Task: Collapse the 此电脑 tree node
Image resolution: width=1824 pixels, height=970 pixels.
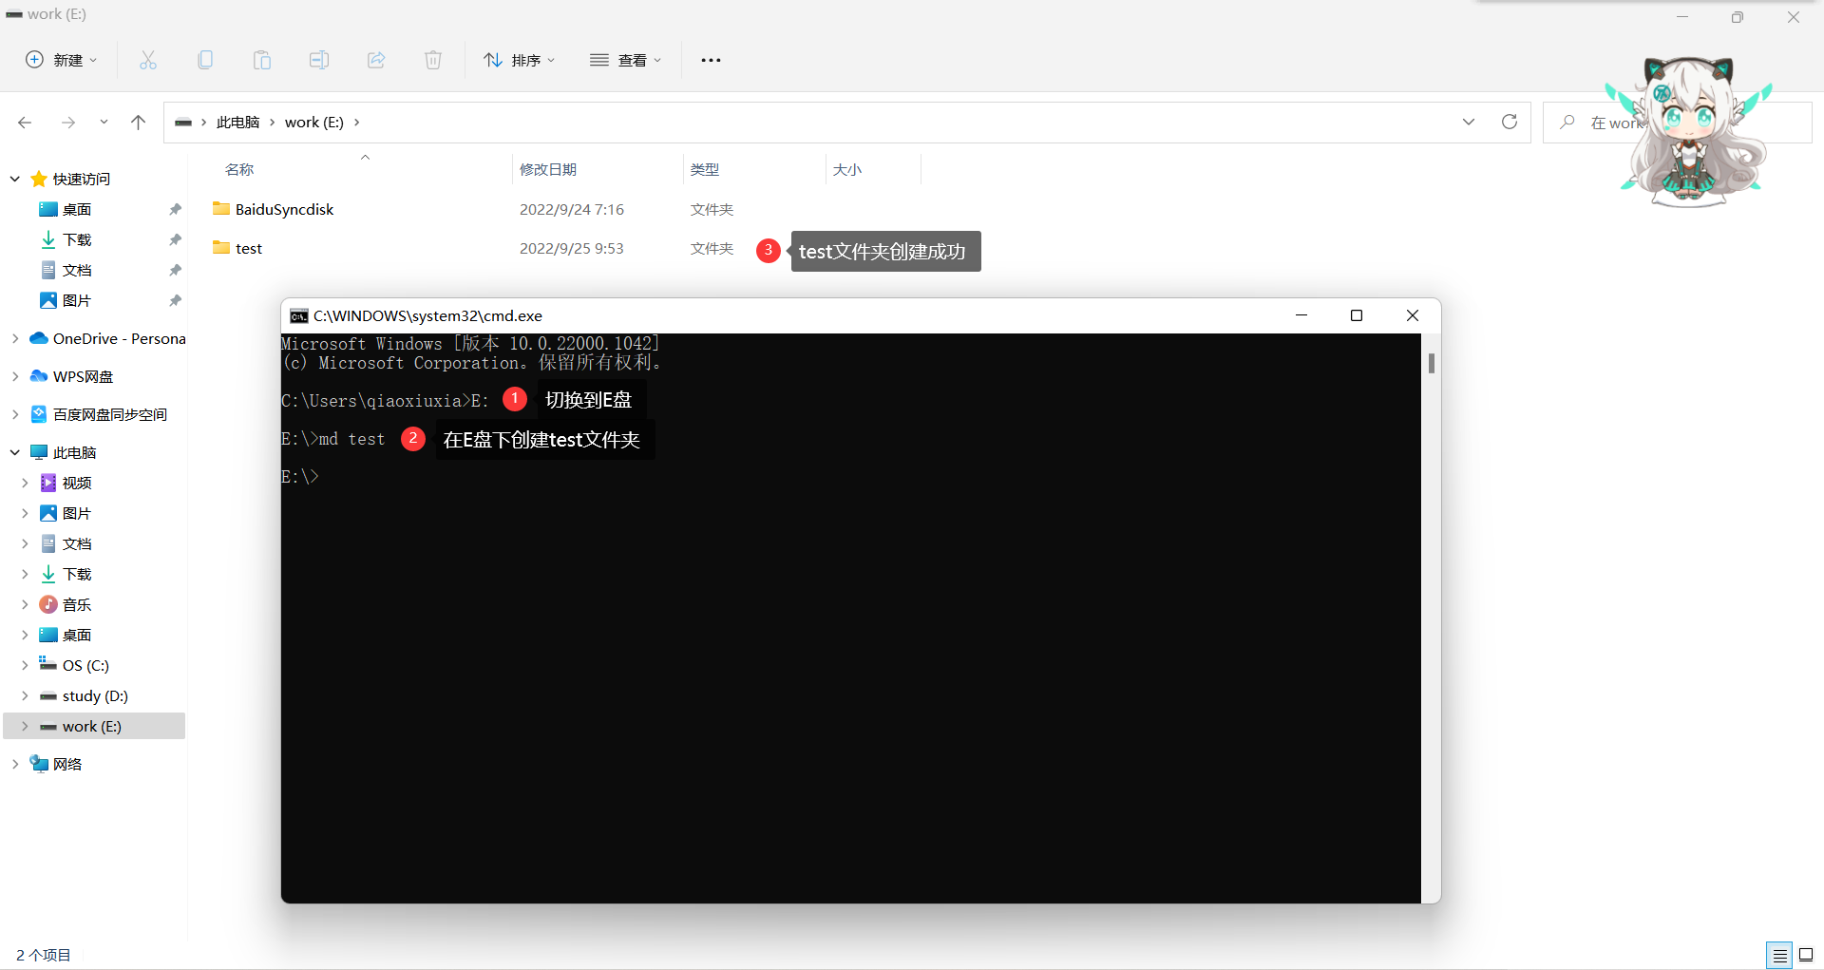Action: pyautogui.click(x=15, y=452)
